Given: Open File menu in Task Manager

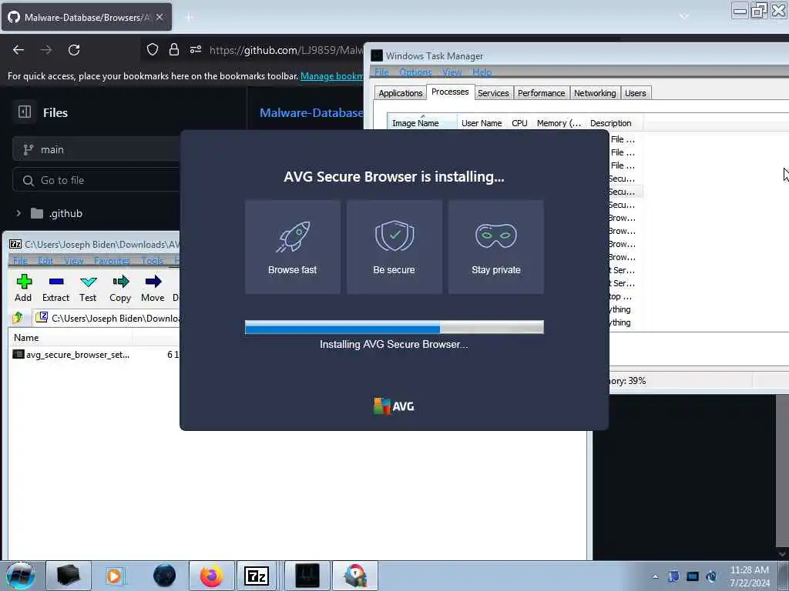Looking at the screenshot, I should (381, 72).
